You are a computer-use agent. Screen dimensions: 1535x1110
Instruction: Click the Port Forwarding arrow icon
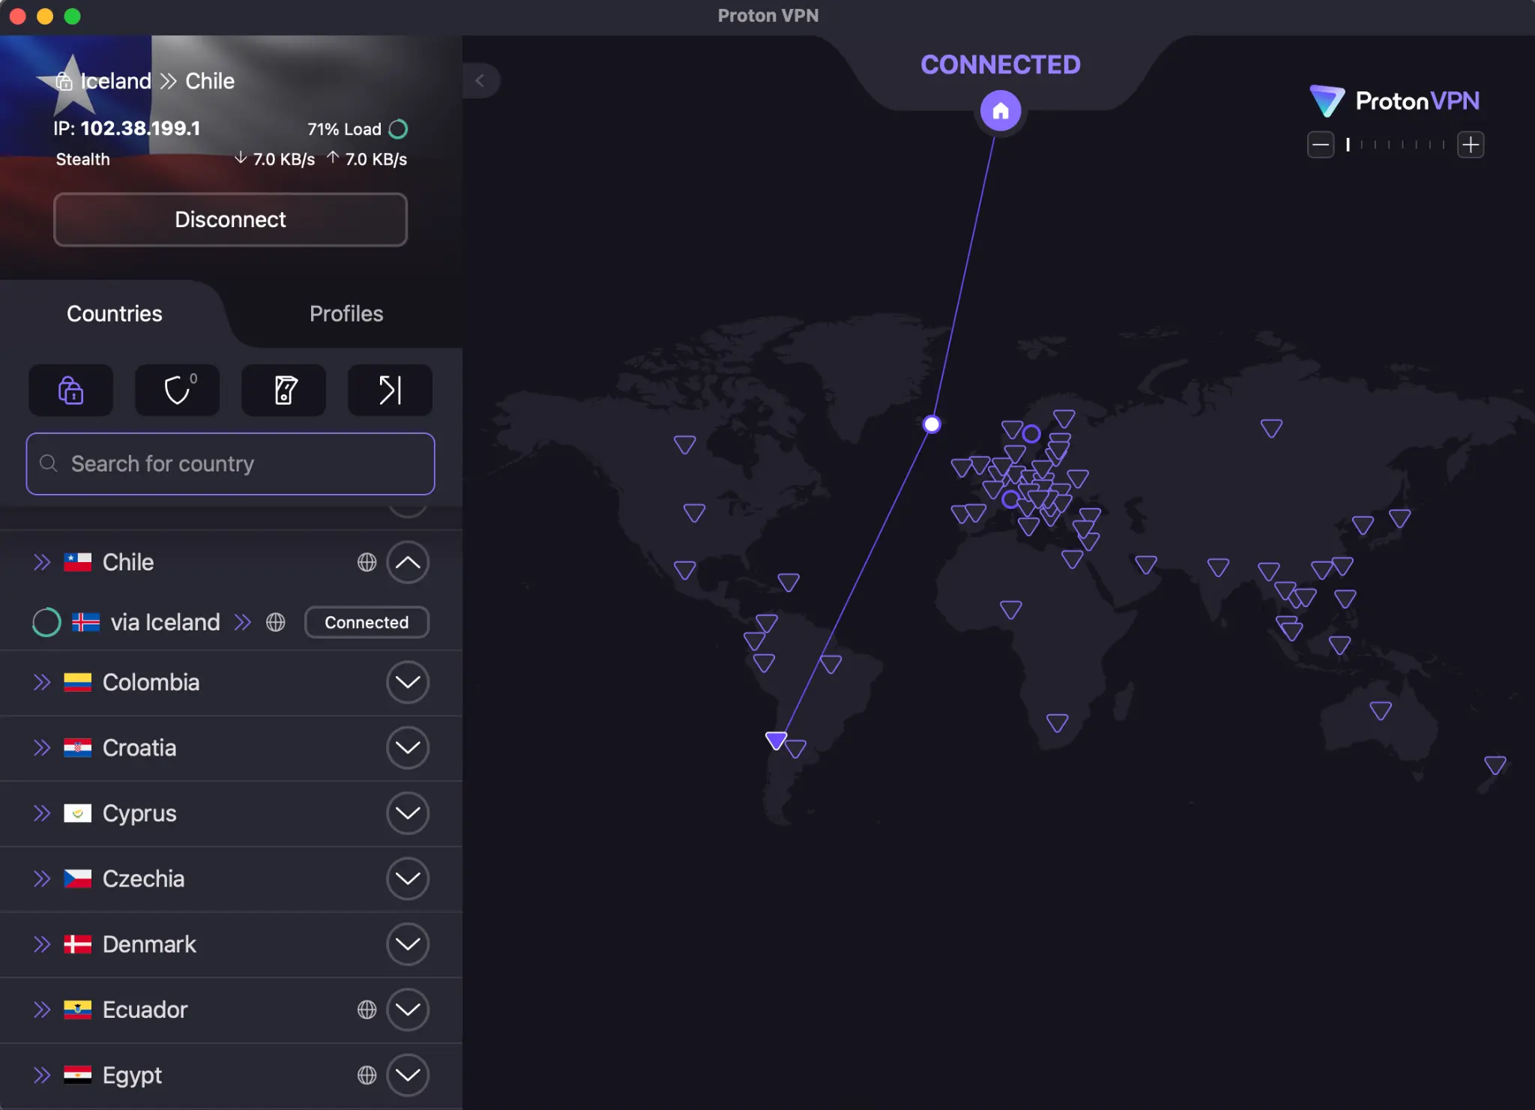[x=389, y=390]
